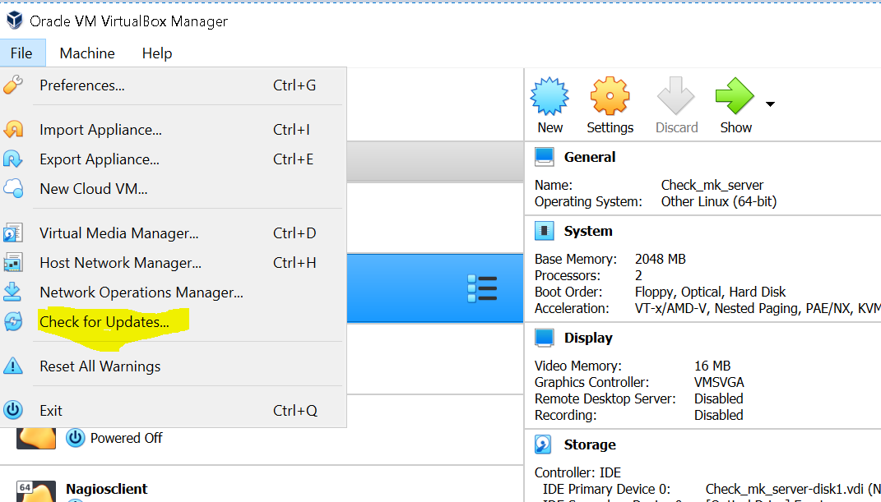
Task: Click the Exit power icon in the menu
Action: (14, 409)
